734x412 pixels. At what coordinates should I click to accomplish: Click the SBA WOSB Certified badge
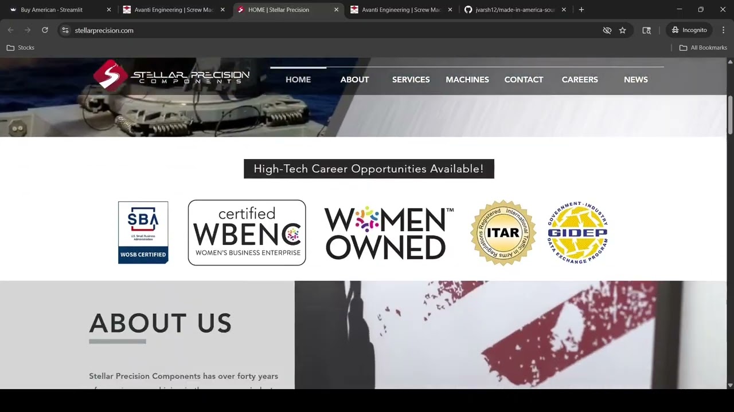pos(143,232)
